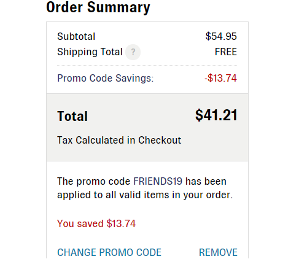Select the red -$13.74 savings amount
299x259 pixels.
click(x=220, y=78)
